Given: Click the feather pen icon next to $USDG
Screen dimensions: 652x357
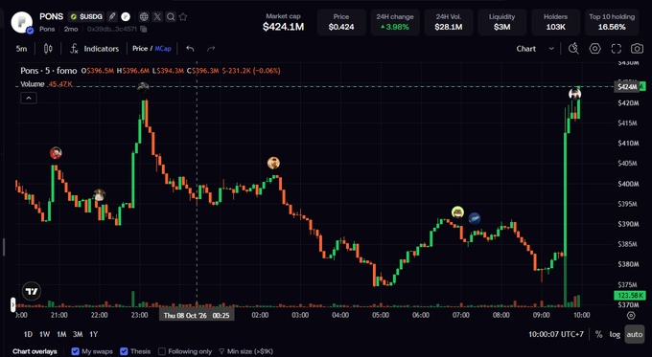Looking at the screenshot, I should tap(112, 16).
